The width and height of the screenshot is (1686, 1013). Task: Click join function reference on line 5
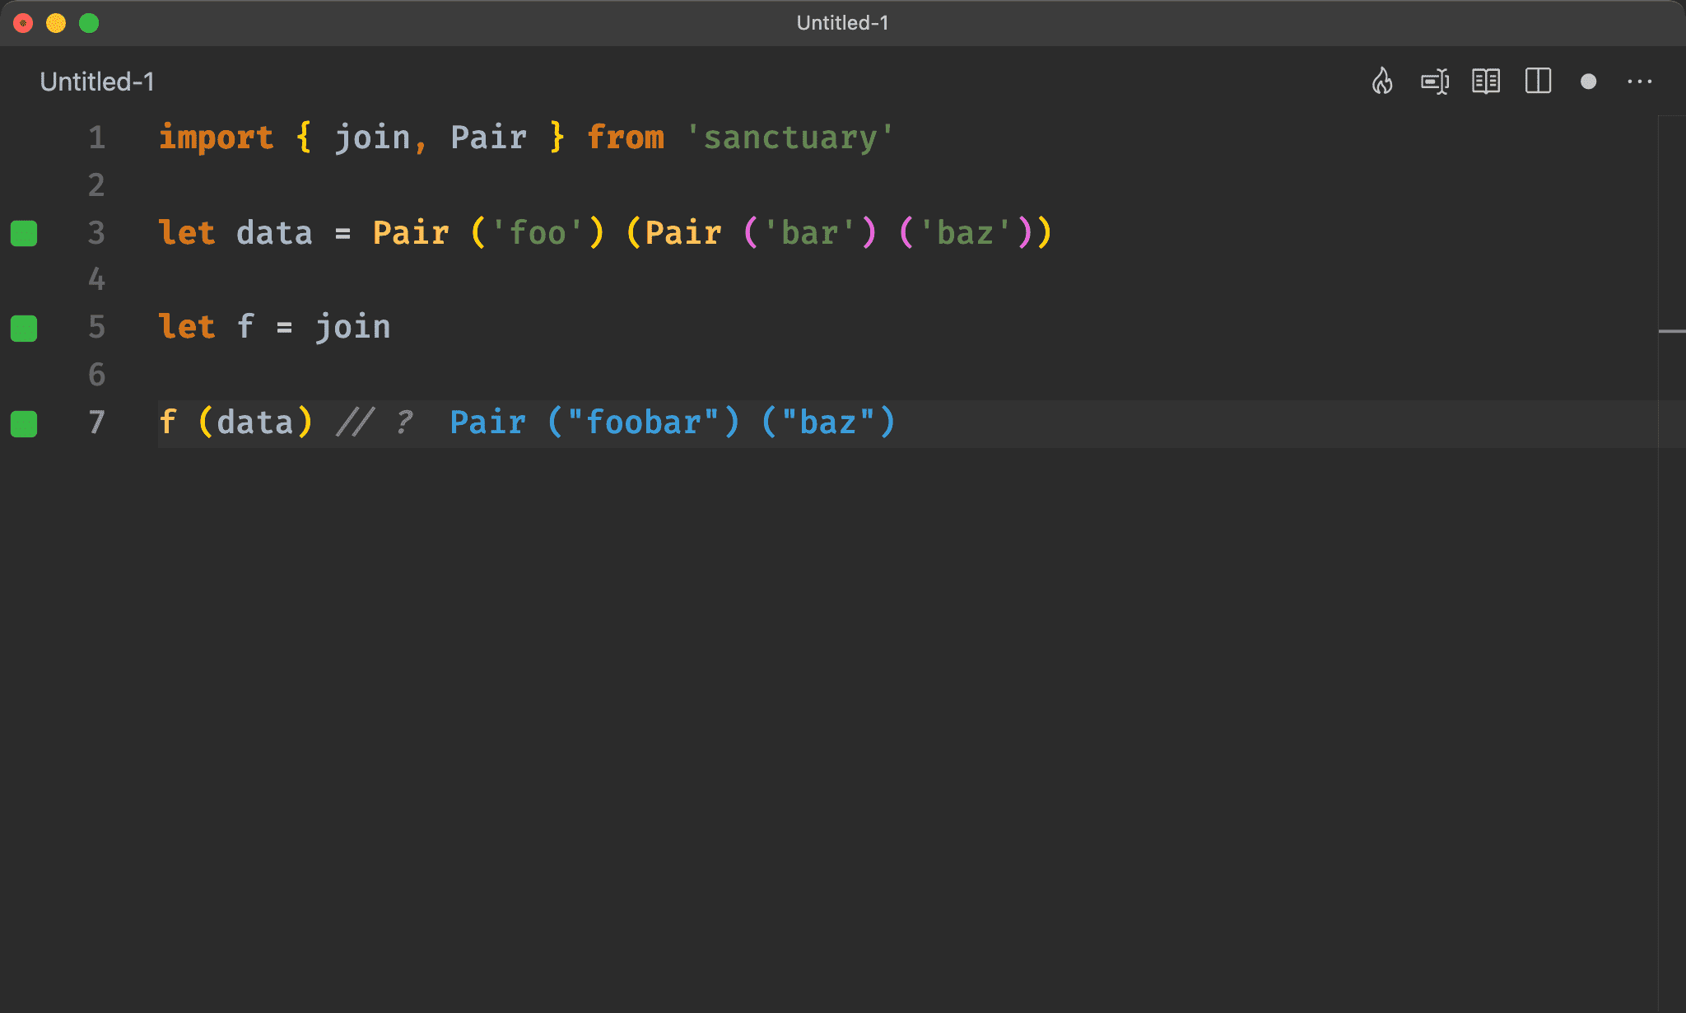[x=349, y=326]
